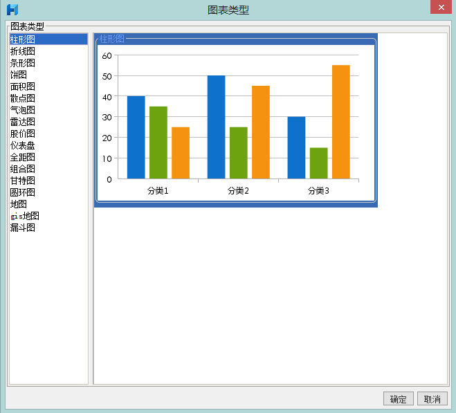Cancel the dialog with 取消
Image resolution: width=456 pixels, height=413 pixels.
pos(432,398)
